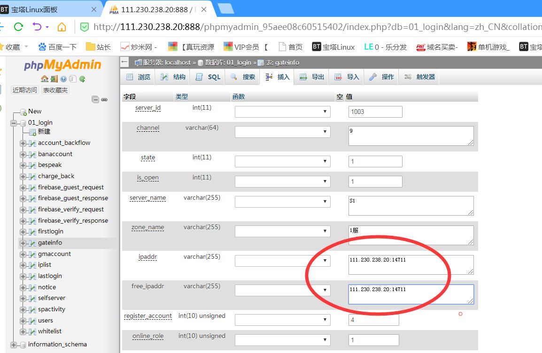The height and width of the screenshot is (353, 542).
Task: Switch to the 宝塔Linux面板 browser tab
Action: point(47,9)
